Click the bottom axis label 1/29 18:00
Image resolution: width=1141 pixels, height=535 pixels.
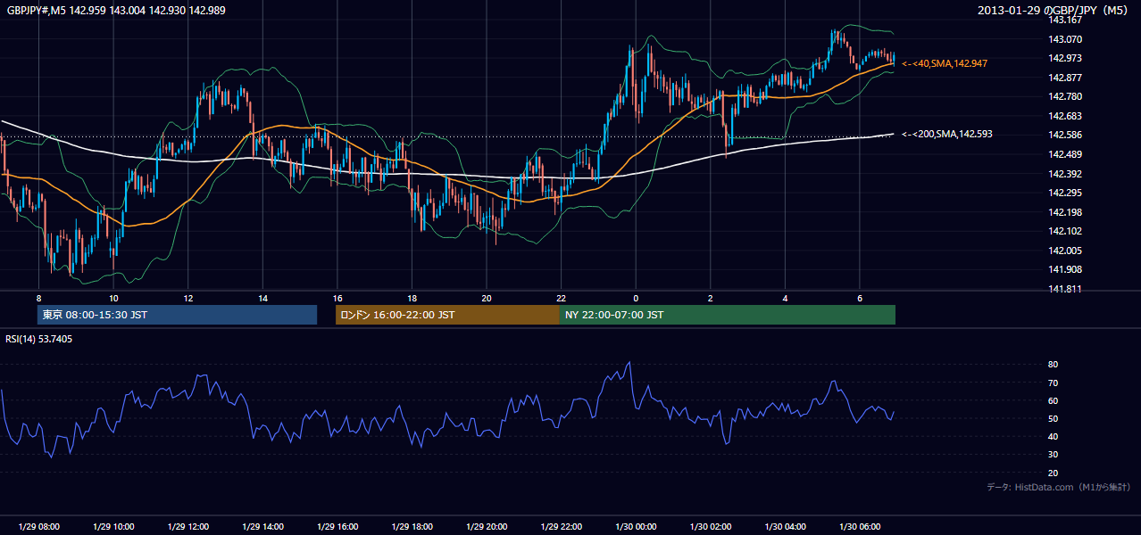tap(412, 526)
